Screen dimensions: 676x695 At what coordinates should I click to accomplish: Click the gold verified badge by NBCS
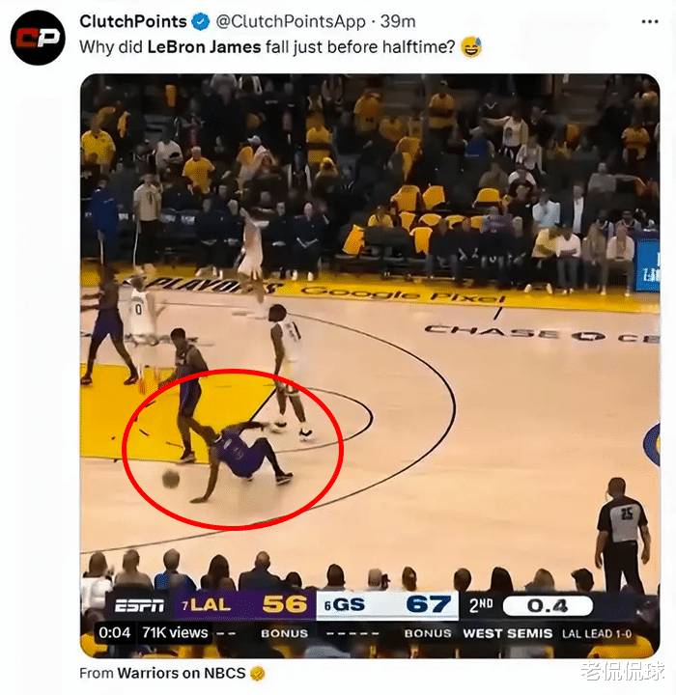[258, 674]
